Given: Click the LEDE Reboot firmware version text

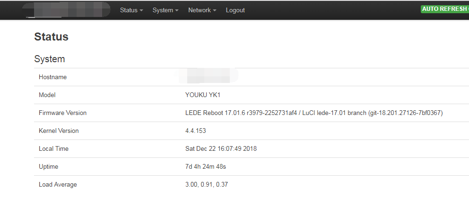Looking at the screenshot, I should click(313, 113).
